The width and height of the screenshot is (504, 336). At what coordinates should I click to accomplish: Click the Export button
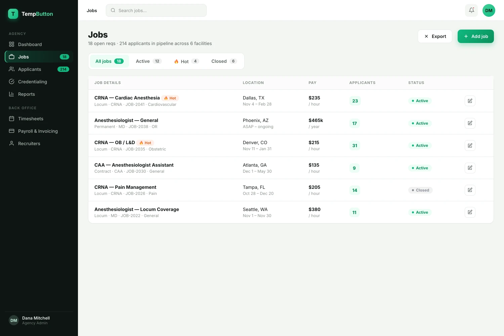[x=435, y=36]
